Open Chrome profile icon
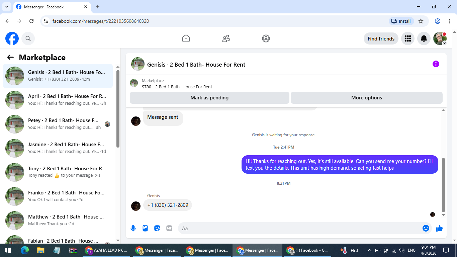 (x=438, y=21)
